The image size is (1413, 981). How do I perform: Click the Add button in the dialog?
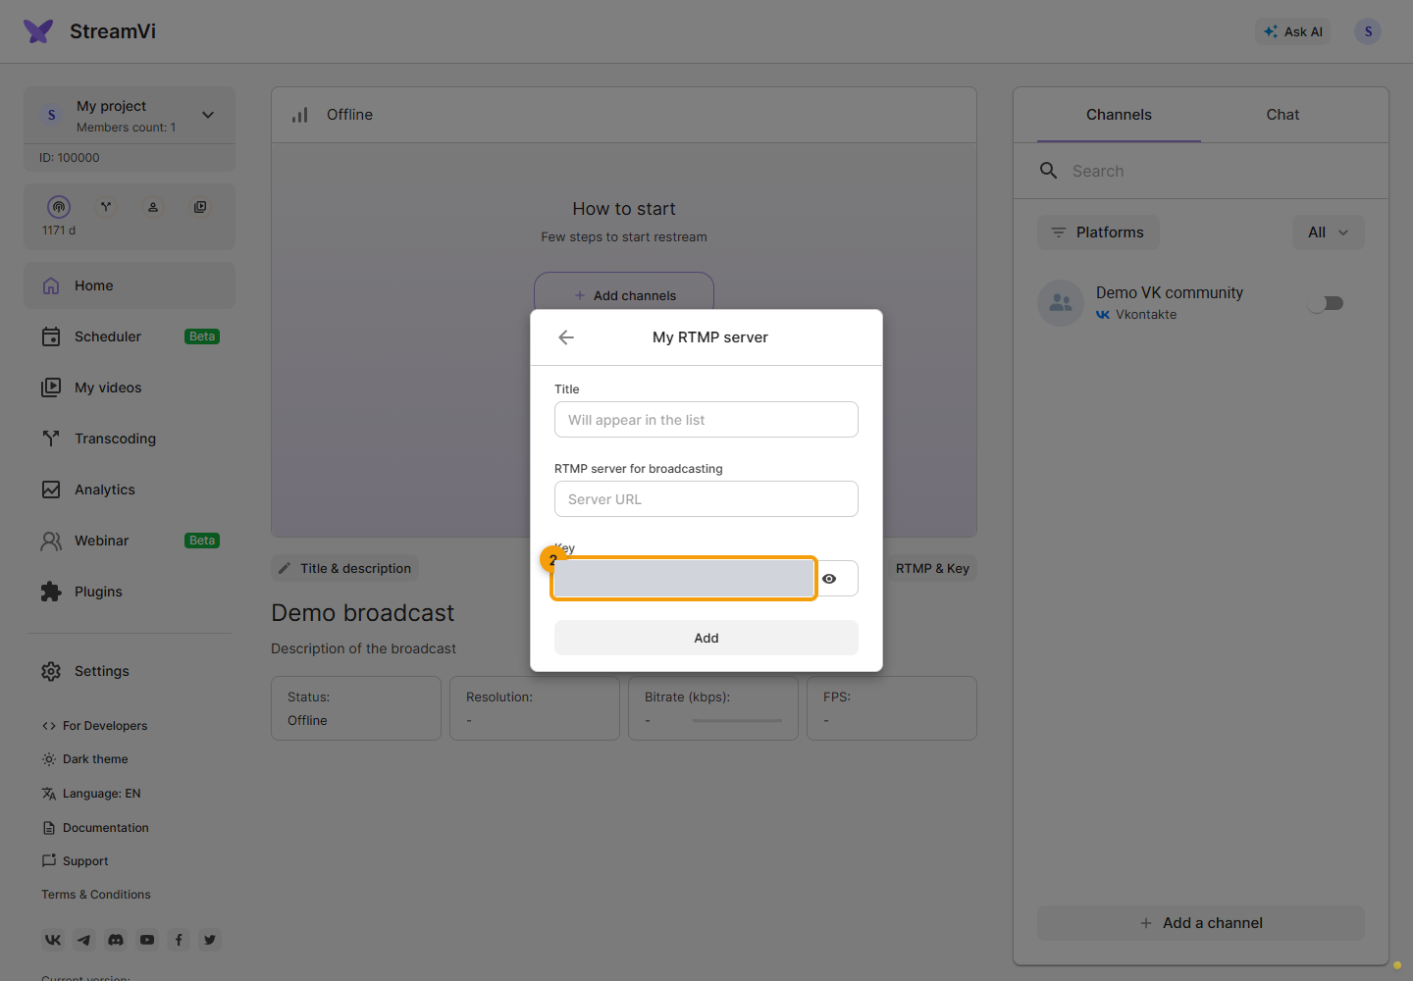706,638
